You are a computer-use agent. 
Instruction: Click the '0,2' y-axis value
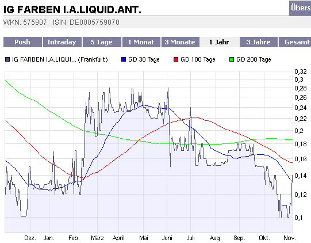click(299, 131)
